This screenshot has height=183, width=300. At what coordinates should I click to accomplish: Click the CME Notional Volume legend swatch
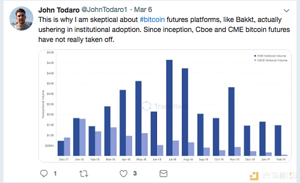(255, 56)
